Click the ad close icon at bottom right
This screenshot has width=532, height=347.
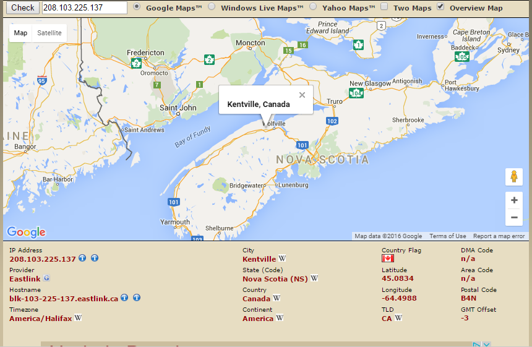pyautogui.click(x=487, y=345)
